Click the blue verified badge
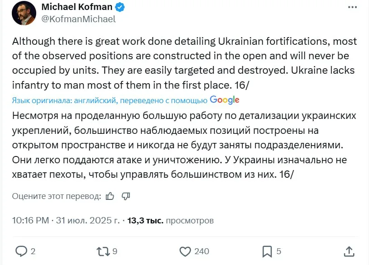This screenshot has height=265, width=369. point(120,7)
